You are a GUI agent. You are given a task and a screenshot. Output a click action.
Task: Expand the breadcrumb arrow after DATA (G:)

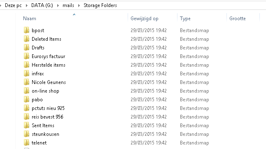click(58, 5)
